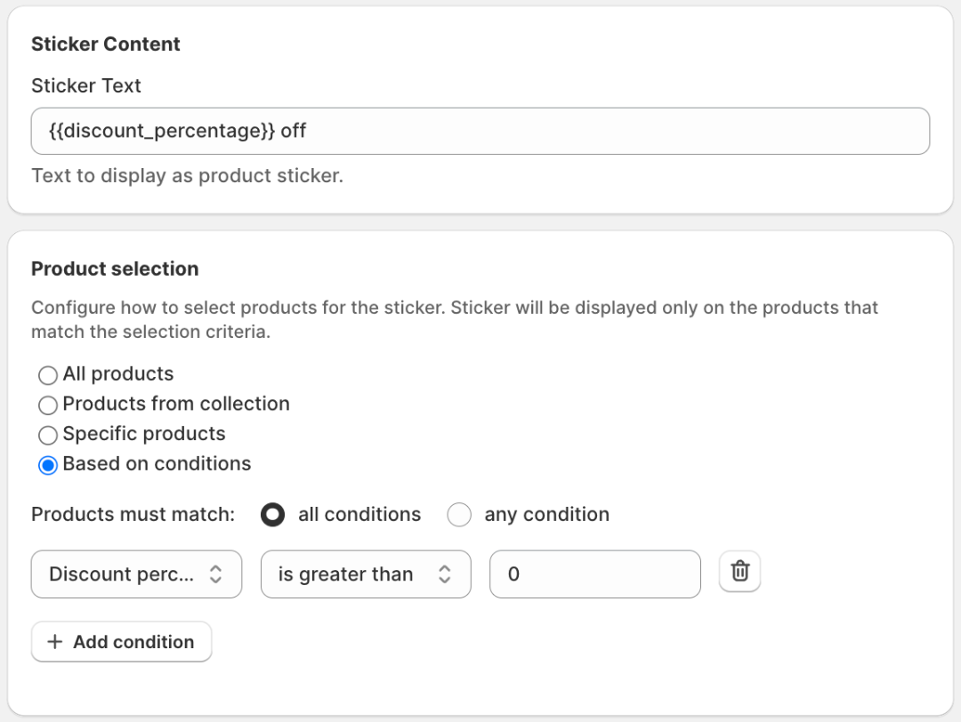Click the 'Products must match:' label
This screenshot has width=961, height=722.
(133, 515)
